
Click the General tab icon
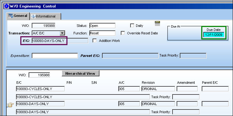[x=11, y=16]
